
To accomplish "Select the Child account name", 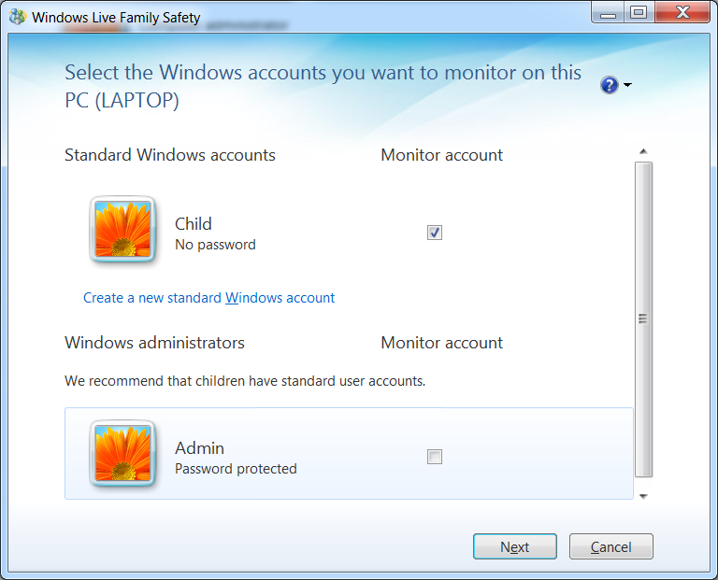I will click(194, 223).
